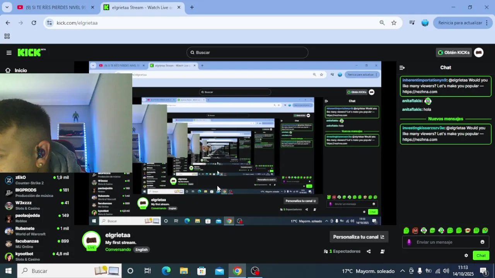Screen dimensions: 495x278
Task: Open Microsoft Edge from taskbar
Action: 166,271
